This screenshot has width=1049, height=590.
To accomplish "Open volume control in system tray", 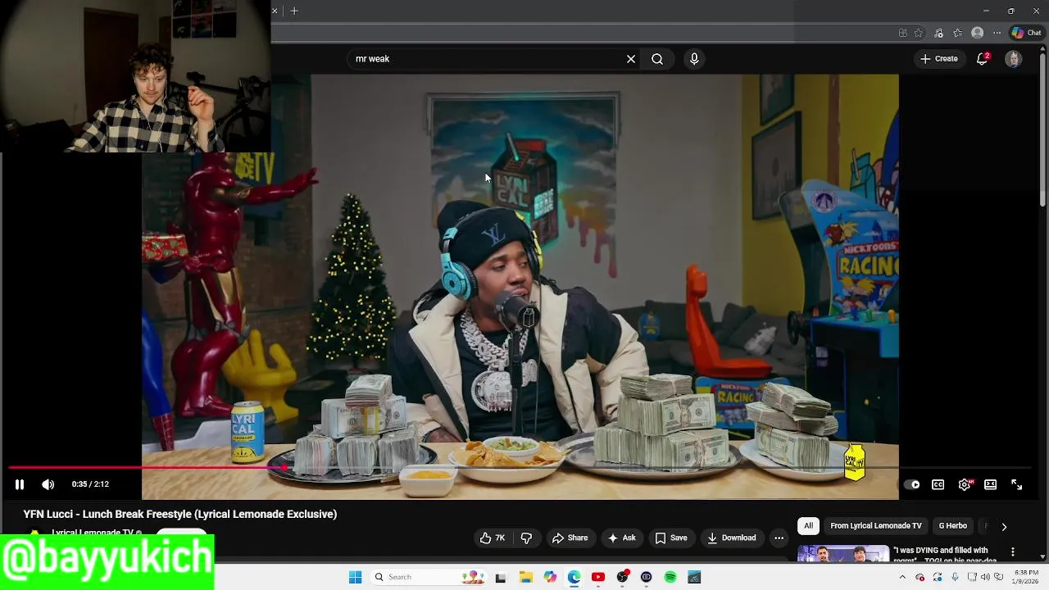I will pos(986,577).
